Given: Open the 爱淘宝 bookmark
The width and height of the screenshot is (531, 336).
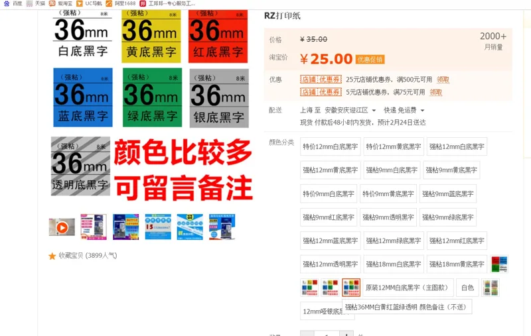Looking at the screenshot, I should click(x=60, y=3).
